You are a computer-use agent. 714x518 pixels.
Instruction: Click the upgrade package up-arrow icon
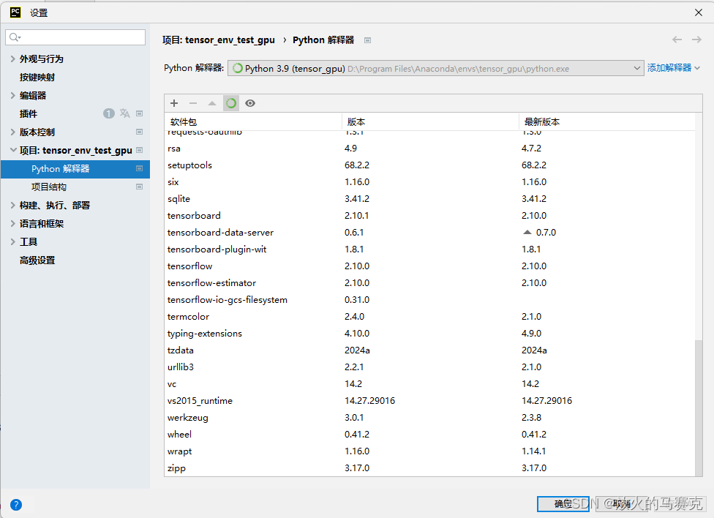coord(212,103)
